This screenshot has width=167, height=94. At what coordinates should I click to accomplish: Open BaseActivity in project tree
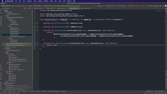pyautogui.click(x=14, y=28)
